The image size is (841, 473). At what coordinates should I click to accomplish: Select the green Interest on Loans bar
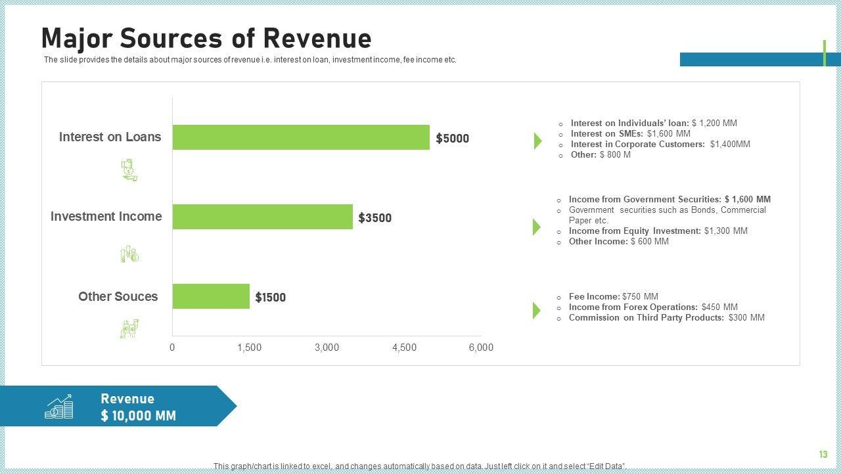(300, 137)
